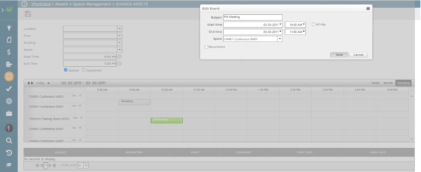Open the history clock icon
Image resolution: width=421 pixels, height=172 pixels.
9,153
